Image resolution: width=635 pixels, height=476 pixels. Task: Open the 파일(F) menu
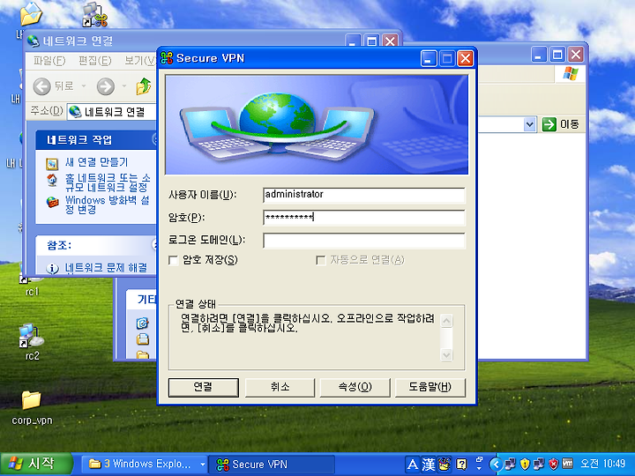[x=49, y=61]
